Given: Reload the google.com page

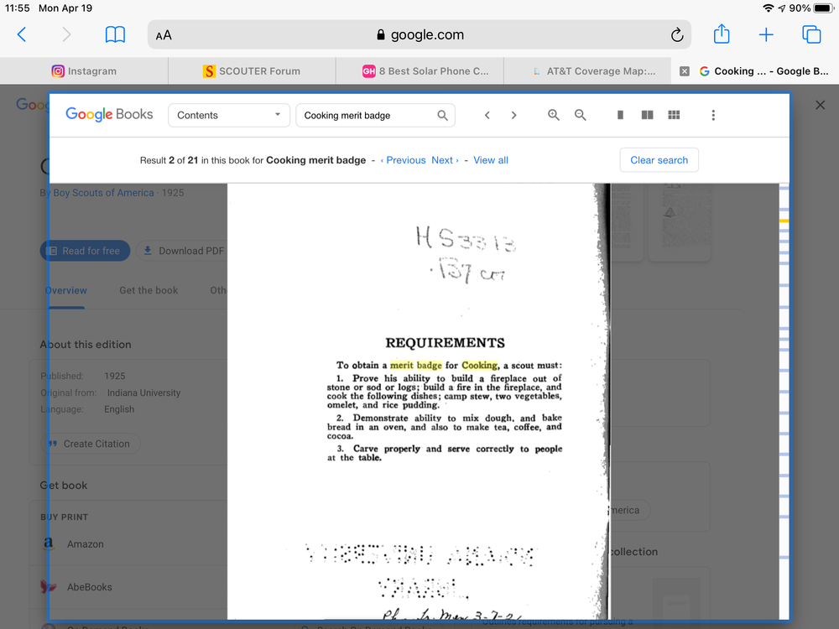Looking at the screenshot, I should coord(677,34).
